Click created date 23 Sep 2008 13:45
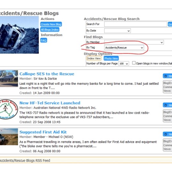This screenshot has width=172, height=172. coord(47,122)
